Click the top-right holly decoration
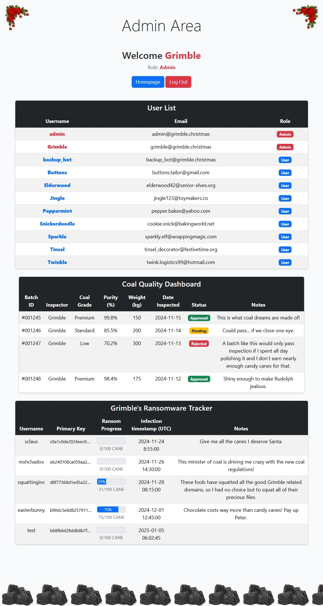This screenshot has height=606, width=323. (306, 17)
